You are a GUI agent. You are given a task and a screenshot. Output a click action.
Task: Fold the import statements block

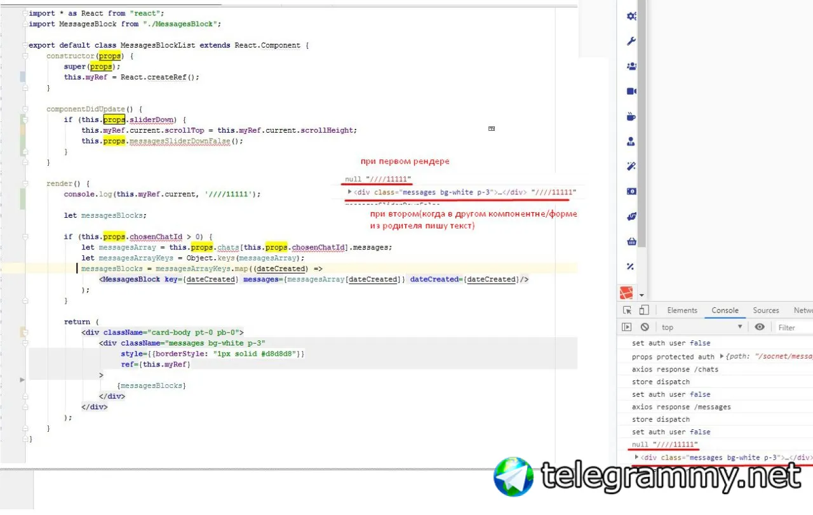tap(25, 13)
